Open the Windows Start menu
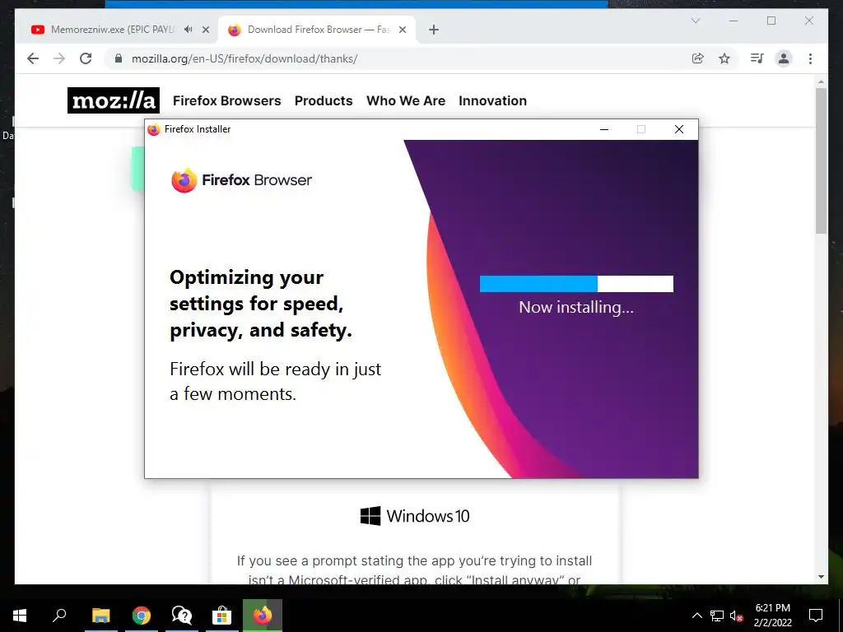Viewport: 843px width, 632px height. [x=20, y=616]
